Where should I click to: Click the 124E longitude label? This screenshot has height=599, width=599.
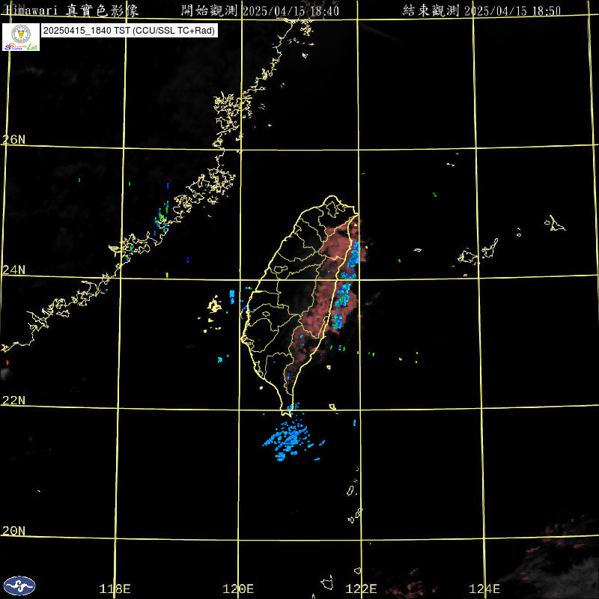pos(484,589)
